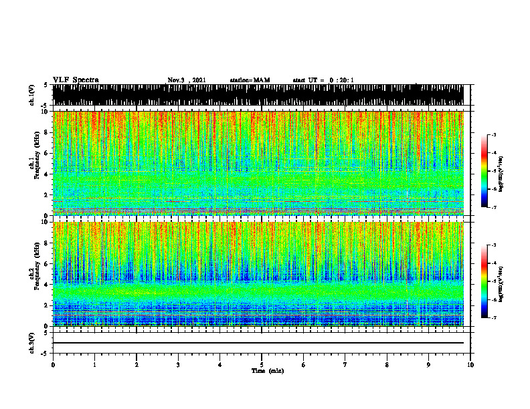This screenshot has width=530, height=409.
Task: Click the 6 kHz tick on ch.1 spectrogram axis
Action: pyautogui.click(x=47, y=153)
